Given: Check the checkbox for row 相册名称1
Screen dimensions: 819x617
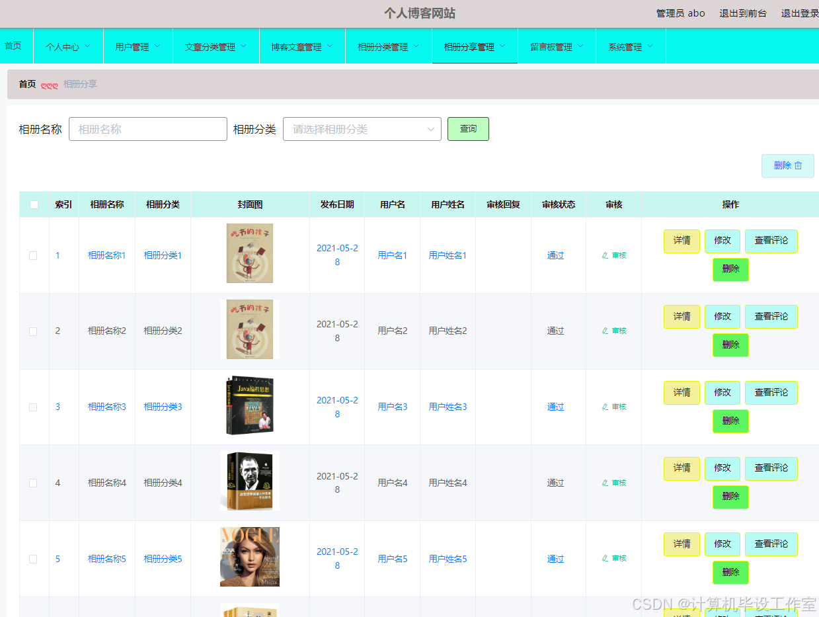Looking at the screenshot, I should click(x=33, y=256).
